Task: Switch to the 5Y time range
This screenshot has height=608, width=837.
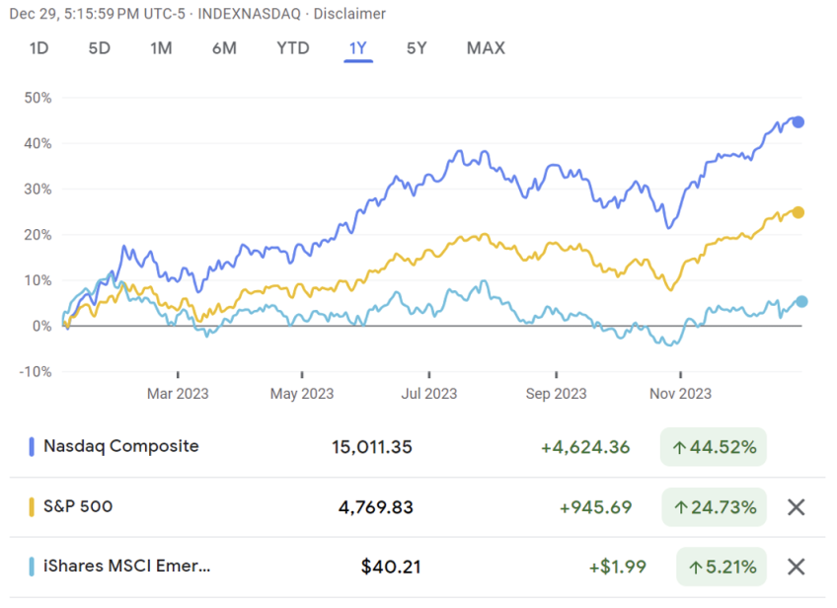Action: (416, 47)
